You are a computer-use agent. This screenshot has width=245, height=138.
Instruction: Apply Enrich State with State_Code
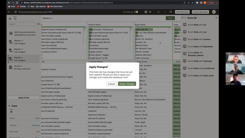[x=201, y=76]
